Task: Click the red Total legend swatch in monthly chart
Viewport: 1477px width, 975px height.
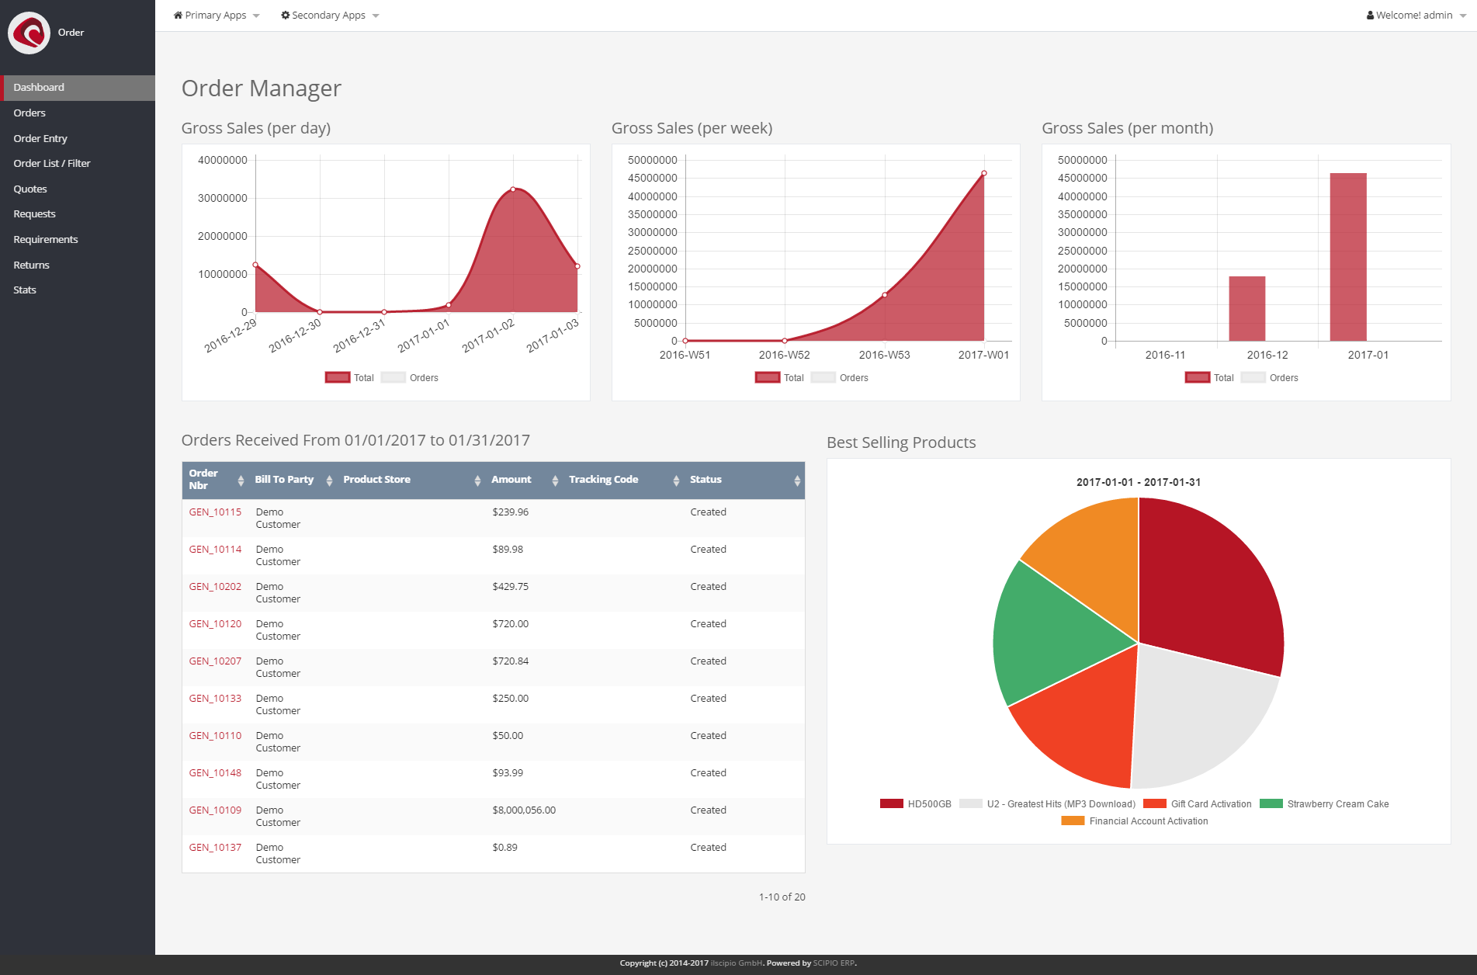Action: tap(1196, 377)
